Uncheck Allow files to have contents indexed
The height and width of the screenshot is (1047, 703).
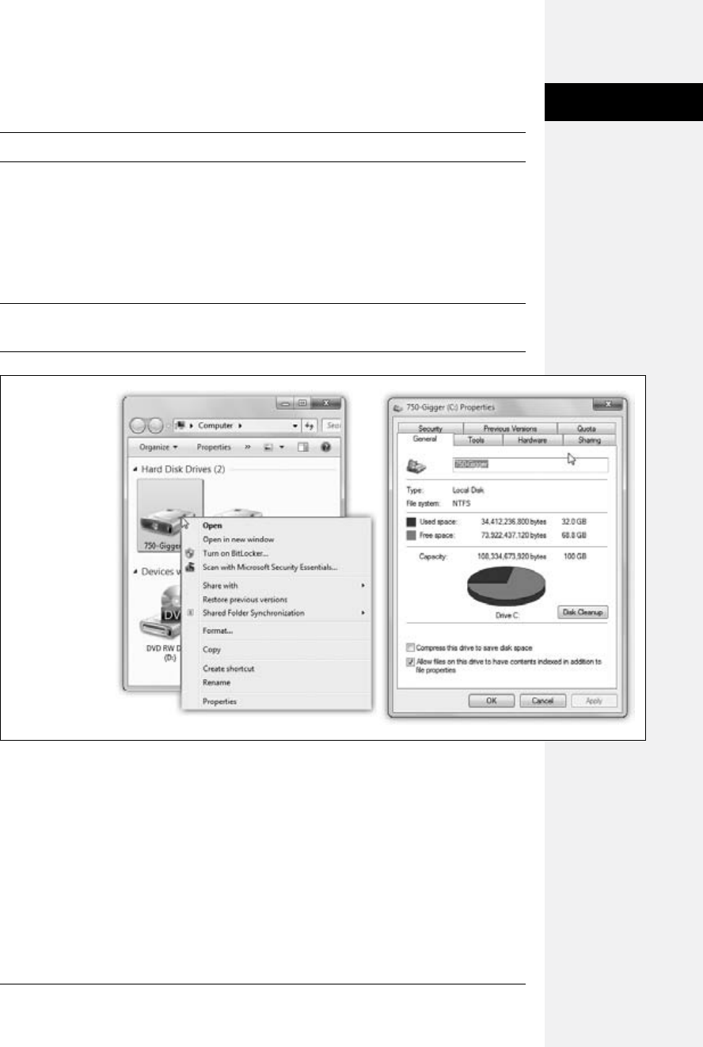point(410,662)
